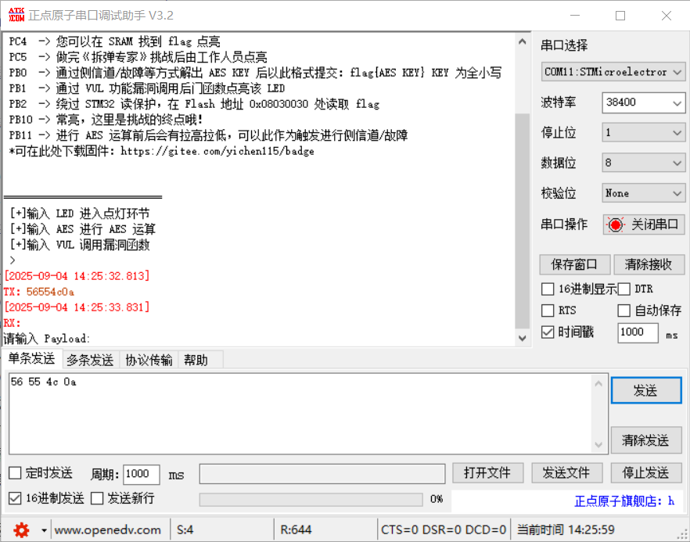Uncheck the 16进制发送 checkbox

(16, 498)
